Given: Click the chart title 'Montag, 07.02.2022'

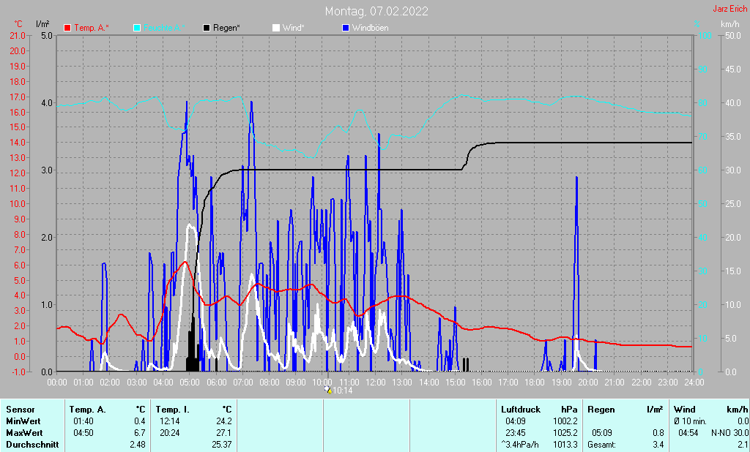Looking at the screenshot, I should coord(376,11).
